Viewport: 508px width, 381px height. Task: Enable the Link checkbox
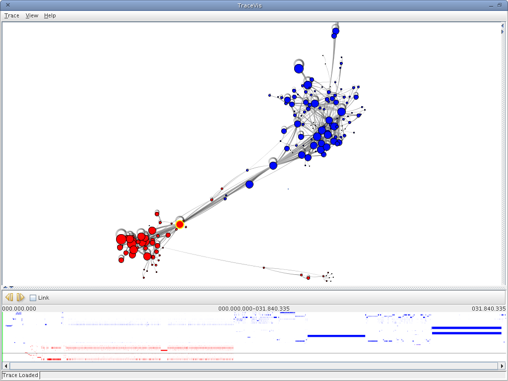pyautogui.click(x=33, y=298)
